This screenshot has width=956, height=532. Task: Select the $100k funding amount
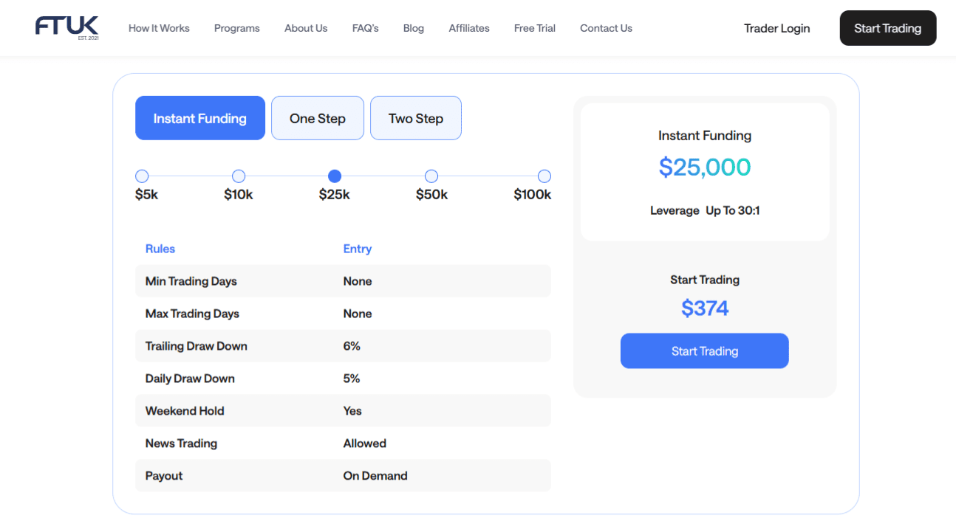[544, 176]
